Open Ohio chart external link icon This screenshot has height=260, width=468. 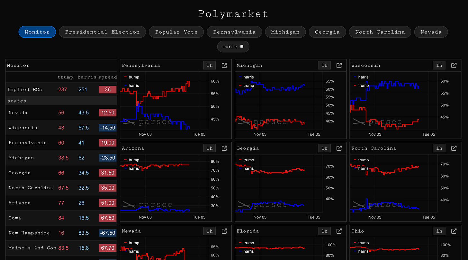(x=454, y=231)
